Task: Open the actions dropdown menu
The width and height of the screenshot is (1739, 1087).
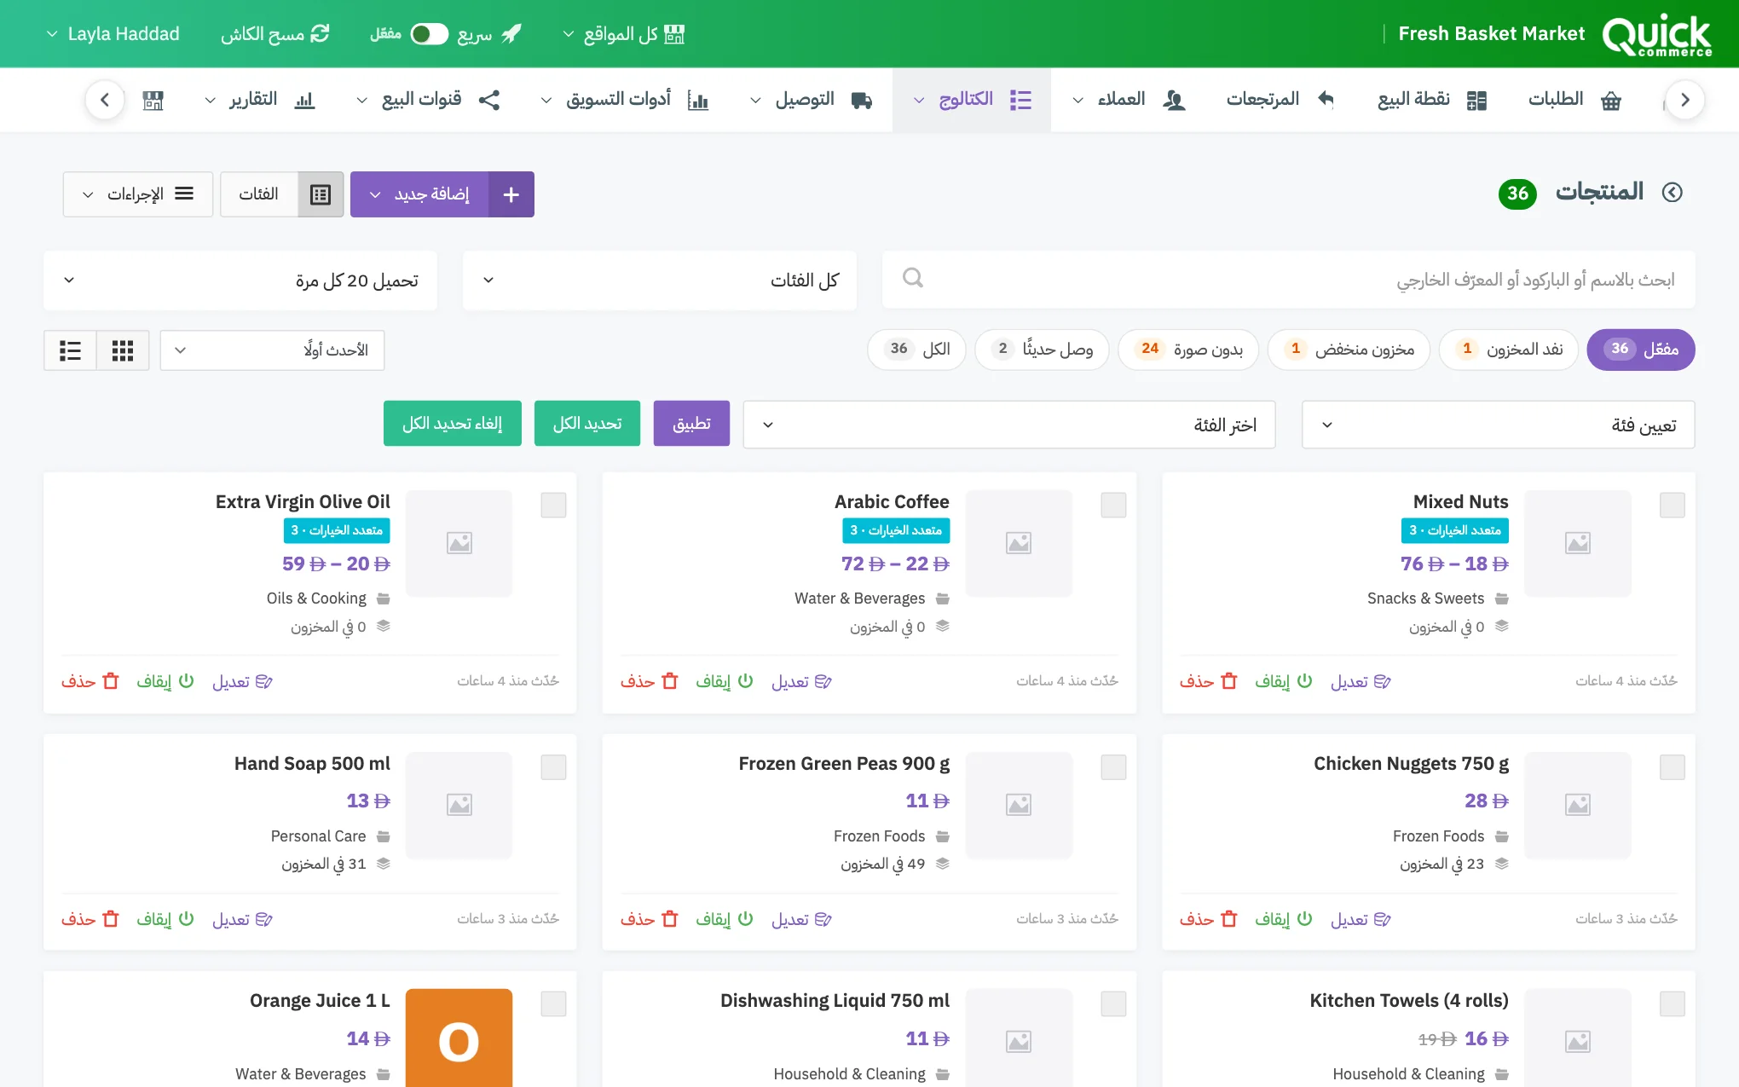Action: click(x=138, y=194)
